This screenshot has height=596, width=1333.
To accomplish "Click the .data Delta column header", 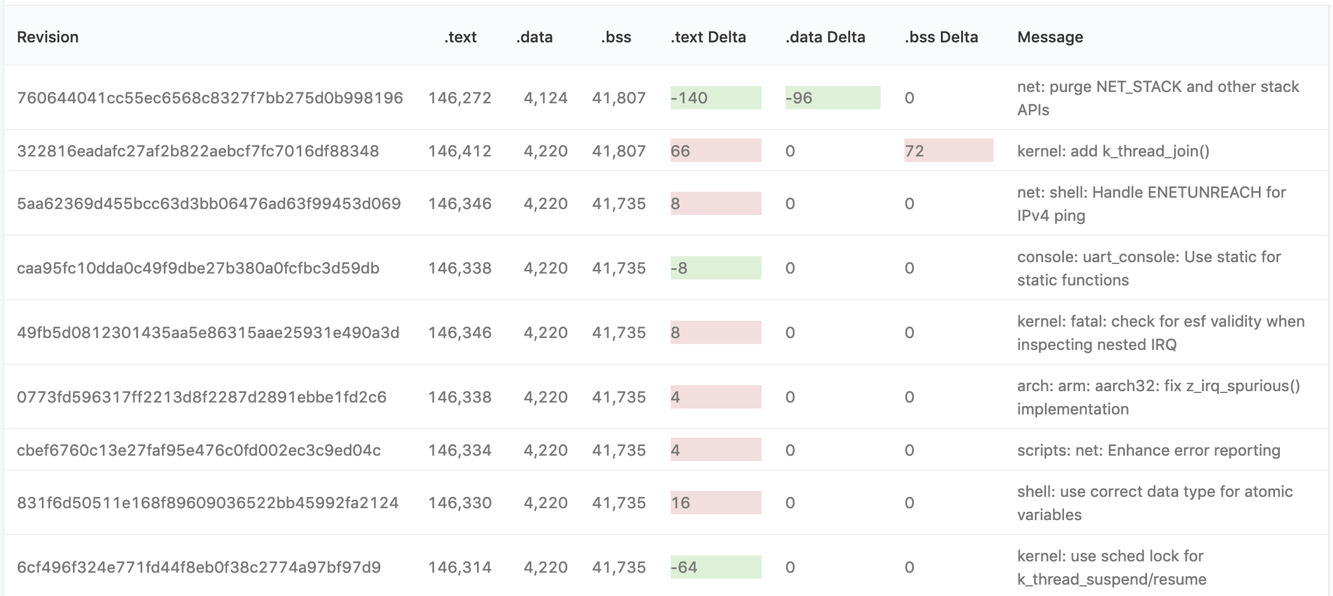I will click(x=825, y=37).
